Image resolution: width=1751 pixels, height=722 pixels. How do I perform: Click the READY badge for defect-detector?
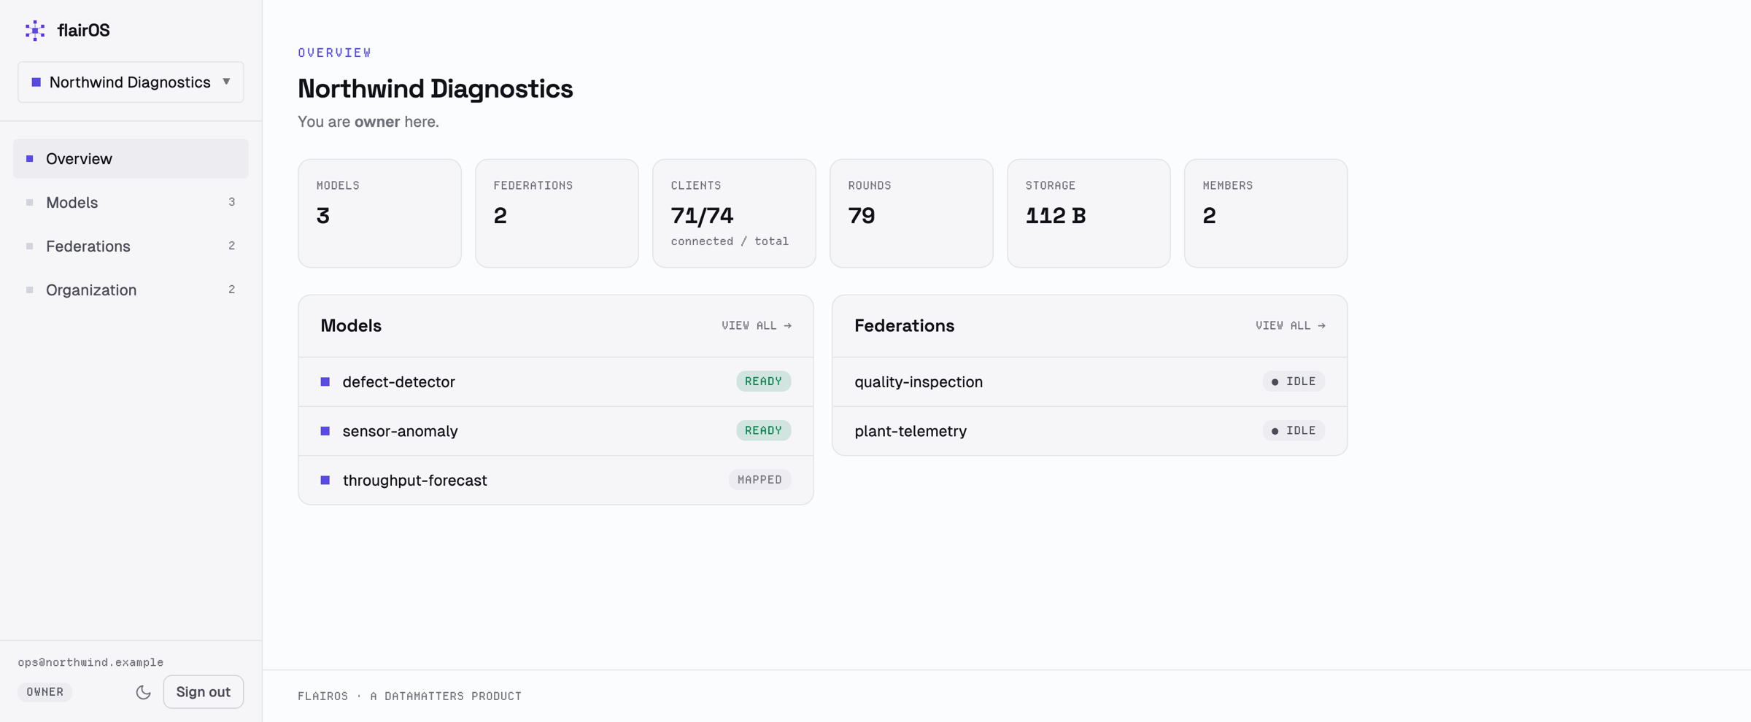coord(763,381)
